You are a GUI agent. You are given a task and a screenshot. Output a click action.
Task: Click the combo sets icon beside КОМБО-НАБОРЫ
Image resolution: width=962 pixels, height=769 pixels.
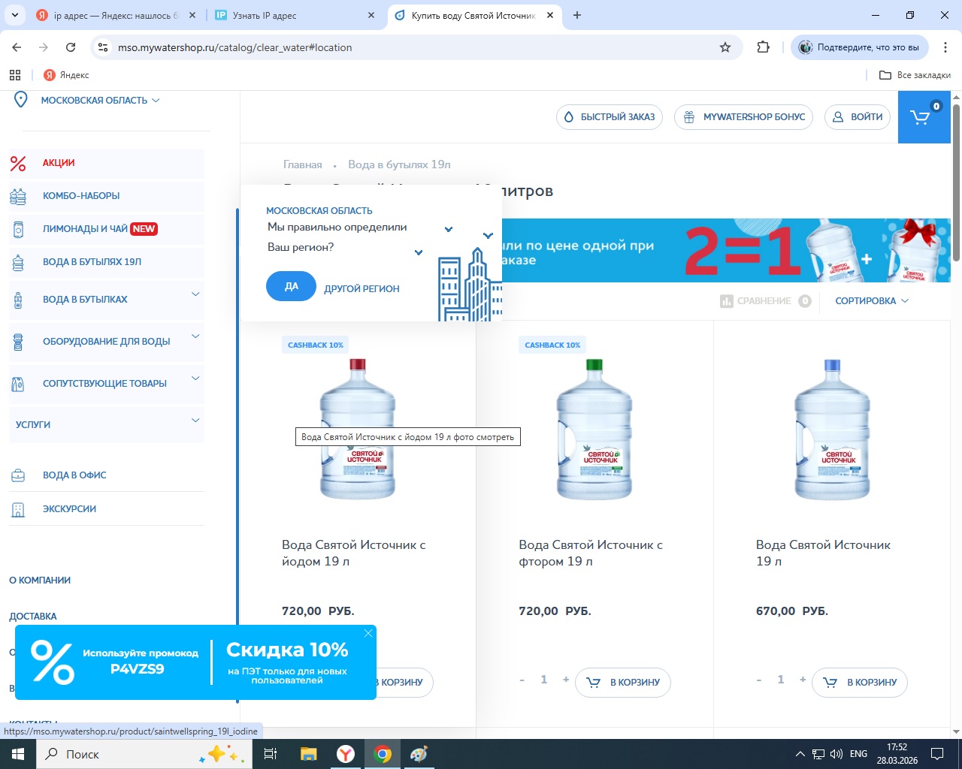18,196
